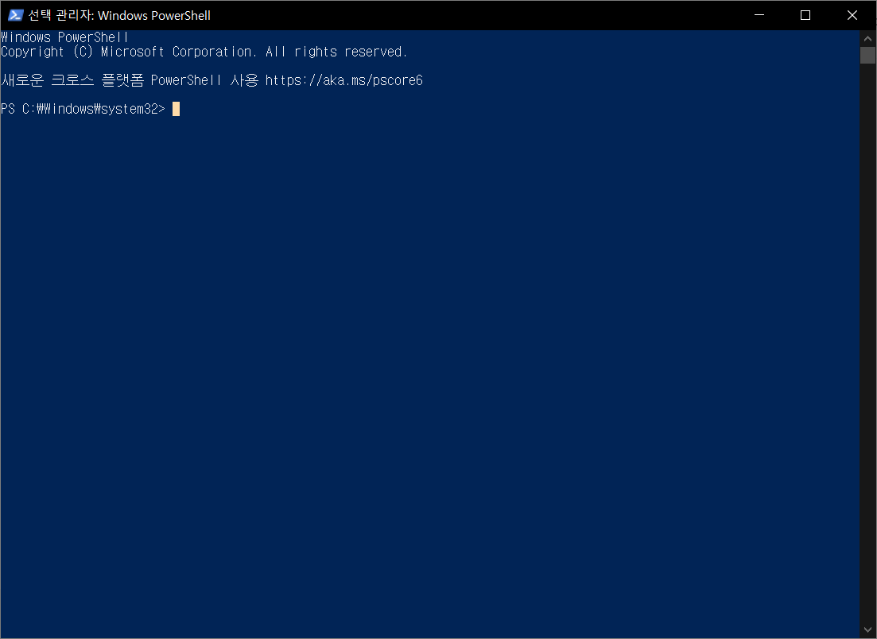Minimize the PowerShell window
The width and height of the screenshot is (877, 639).
click(759, 15)
